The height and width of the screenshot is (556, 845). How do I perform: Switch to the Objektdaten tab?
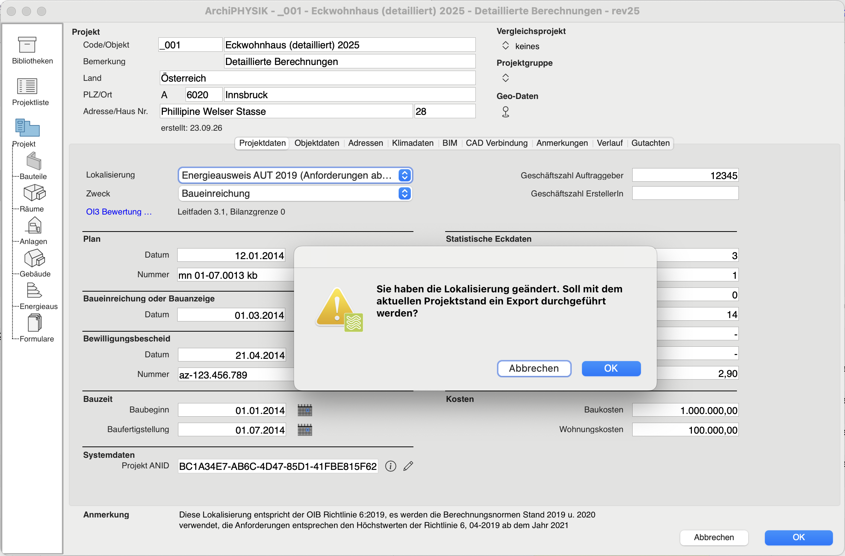(x=317, y=143)
